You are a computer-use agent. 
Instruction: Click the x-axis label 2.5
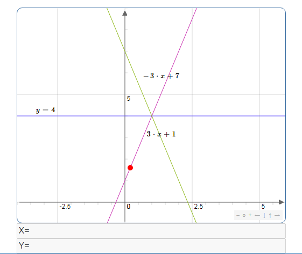coord(199,207)
